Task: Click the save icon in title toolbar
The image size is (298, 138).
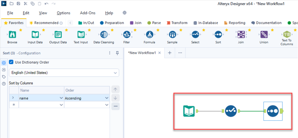Action: (18, 4)
